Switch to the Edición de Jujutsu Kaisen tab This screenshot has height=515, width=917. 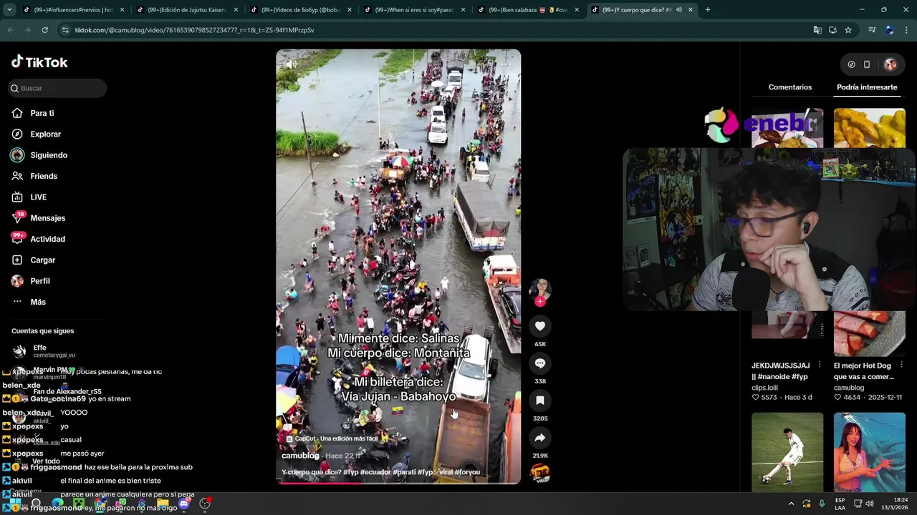[187, 10]
